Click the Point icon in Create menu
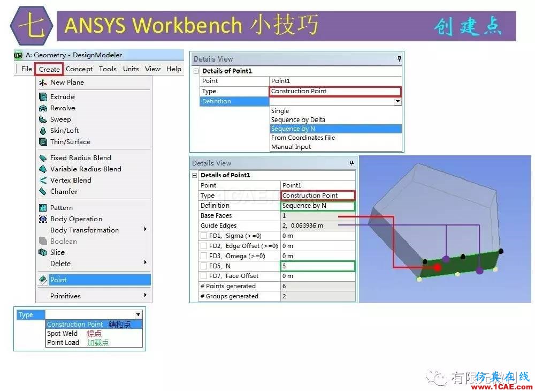Viewport: 535px width, 391px height. pos(43,280)
